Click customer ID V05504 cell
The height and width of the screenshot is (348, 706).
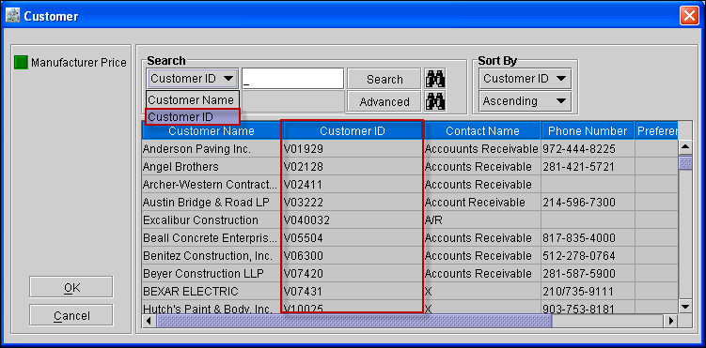[353, 237]
